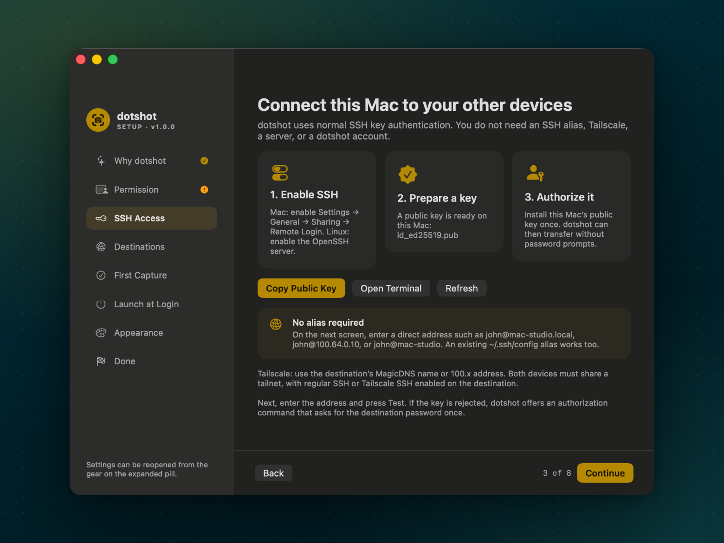Screen dimensions: 724x543
Task: Click the toggle switches icon in Enable SSH card
Action: point(280,173)
